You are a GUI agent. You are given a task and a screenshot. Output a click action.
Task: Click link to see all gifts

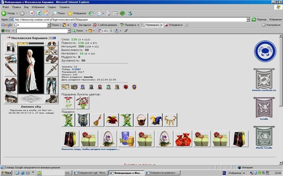pyautogui.click(x=91, y=150)
